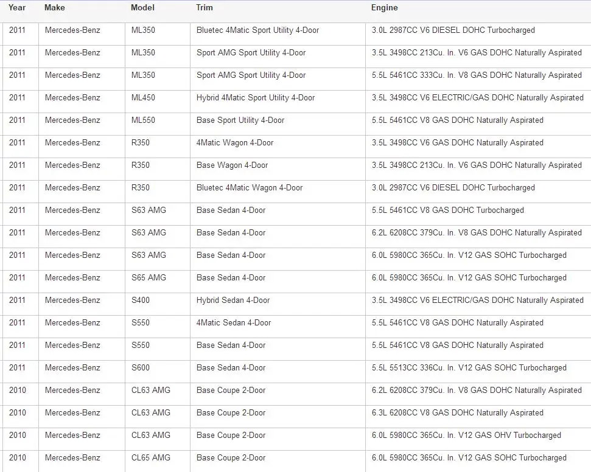
Task: Click the Trim column header
Action: pyautogui.click(x=205, y=7)
